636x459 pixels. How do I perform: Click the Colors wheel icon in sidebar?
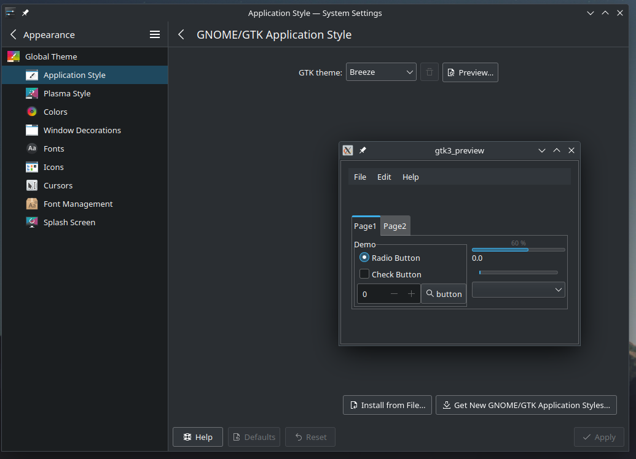point(32,112)
